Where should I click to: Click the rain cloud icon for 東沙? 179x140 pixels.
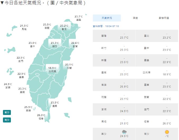pos(124,132)
